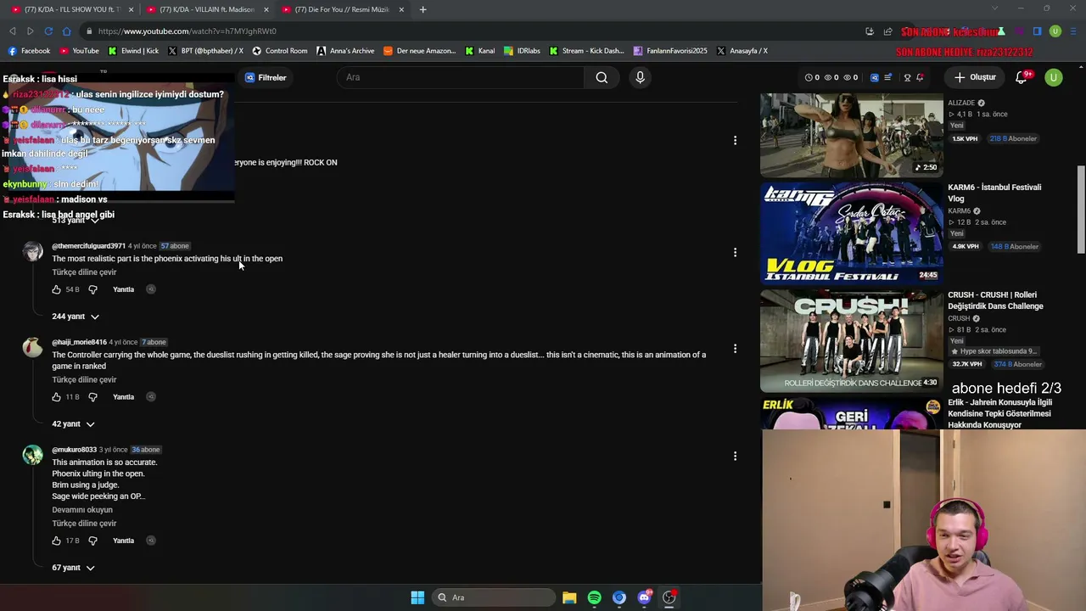This screenshot has width=1086, height=611.
Task: Expand comment with Devamını okuyun
Action: pyautogui.click(x=82, y=510)
